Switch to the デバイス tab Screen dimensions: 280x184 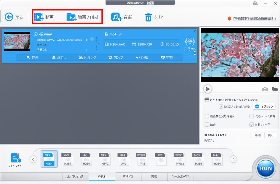coord(128,177)
